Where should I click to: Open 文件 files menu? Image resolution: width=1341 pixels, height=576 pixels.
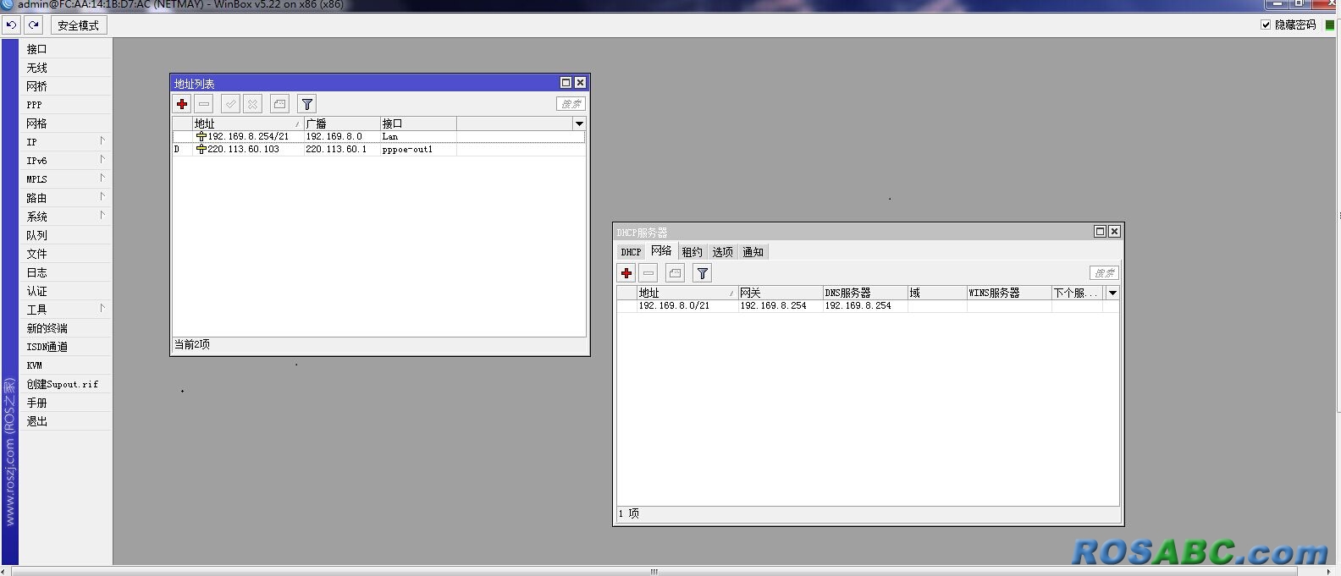pyautogui.click(x=66, y=254)
